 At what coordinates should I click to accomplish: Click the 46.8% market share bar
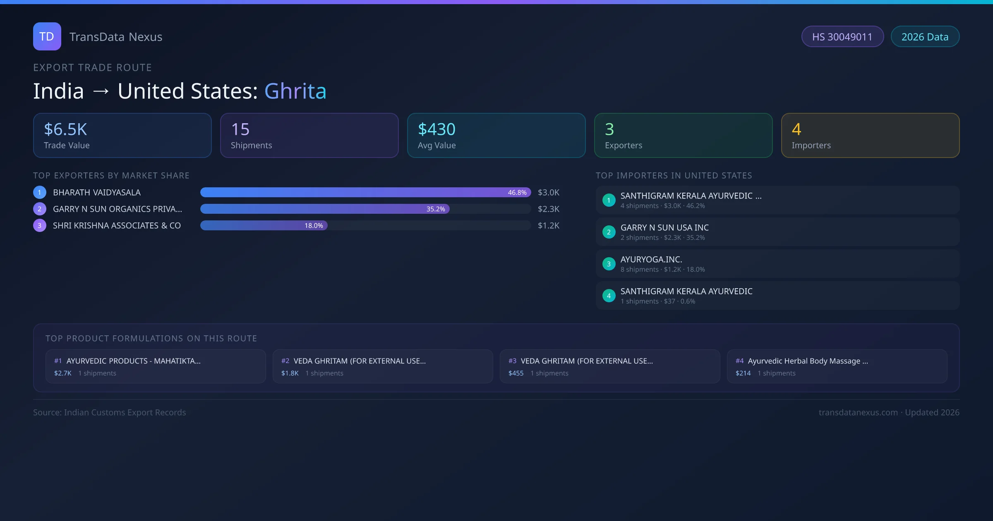365,192
